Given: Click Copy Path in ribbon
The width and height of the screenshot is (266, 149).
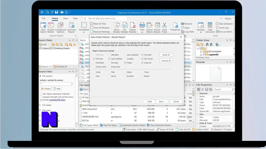Looking at the screenshot, I should coord(187,32).
